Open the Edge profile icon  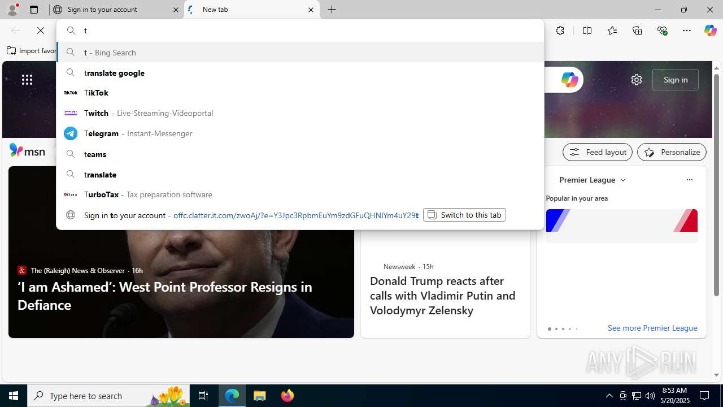[x=12, y=10]
